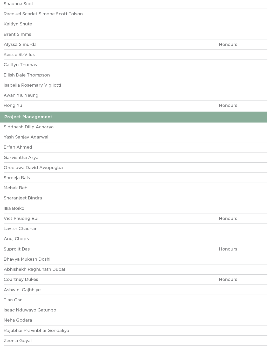Click Honours beside Alyssa Simurda
269x347 pixels.
pyautogui.click(x=228, y=44)
